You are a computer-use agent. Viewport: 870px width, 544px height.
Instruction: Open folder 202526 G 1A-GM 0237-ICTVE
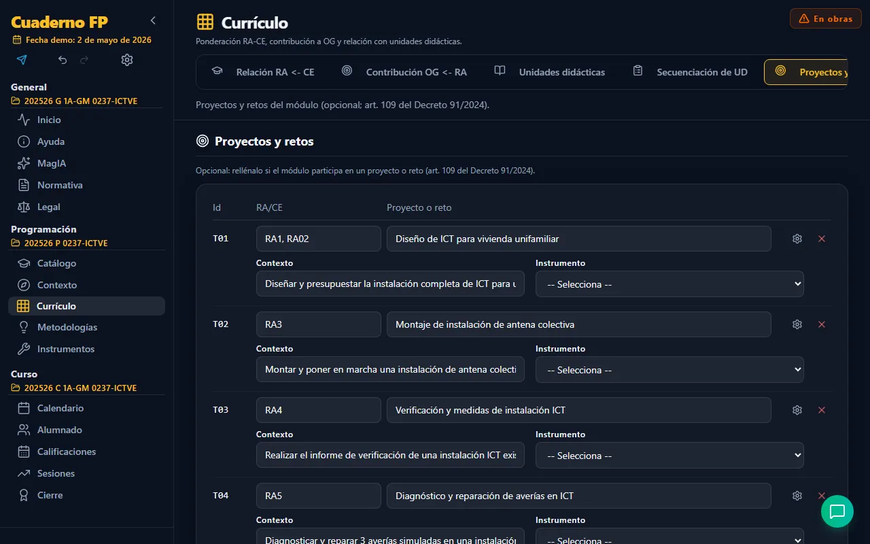pos(75,101)
